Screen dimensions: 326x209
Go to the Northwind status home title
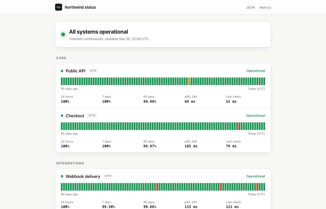tap(80, 7)
